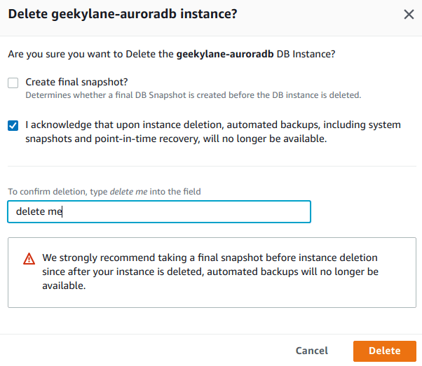422x366 pixels.
Task: Close the dialog with the X icon
Action: point(409,14)
